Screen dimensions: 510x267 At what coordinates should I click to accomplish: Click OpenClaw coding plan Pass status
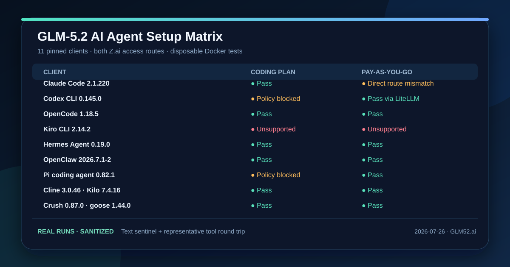261,160
